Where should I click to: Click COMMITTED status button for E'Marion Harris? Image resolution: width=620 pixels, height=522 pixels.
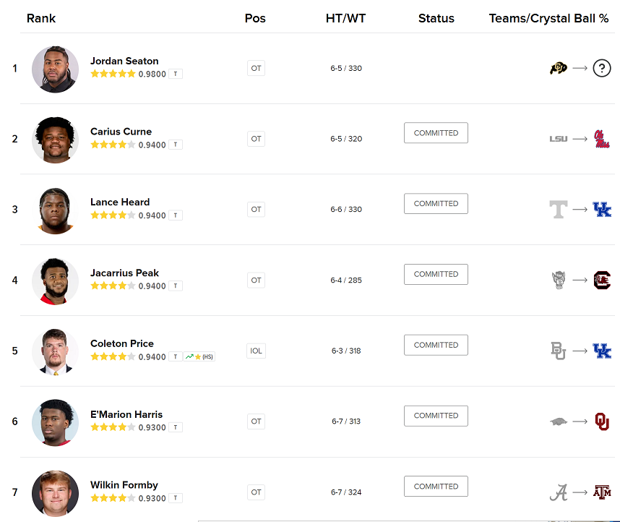[436, 416]
